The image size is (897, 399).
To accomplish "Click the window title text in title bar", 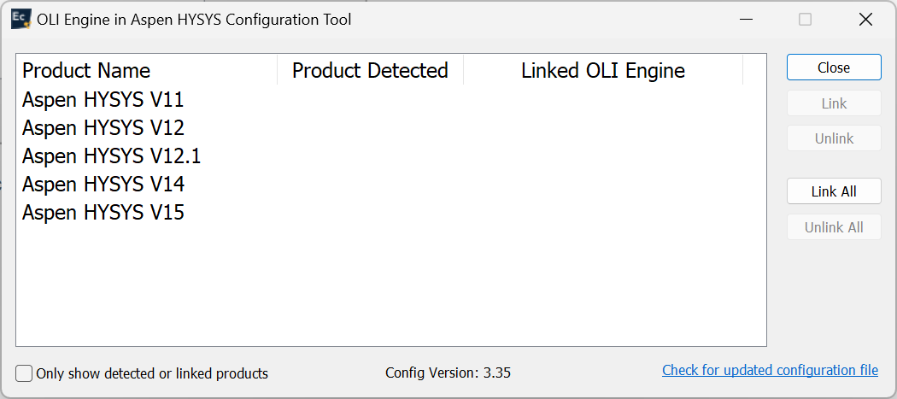I will [194, 20].
